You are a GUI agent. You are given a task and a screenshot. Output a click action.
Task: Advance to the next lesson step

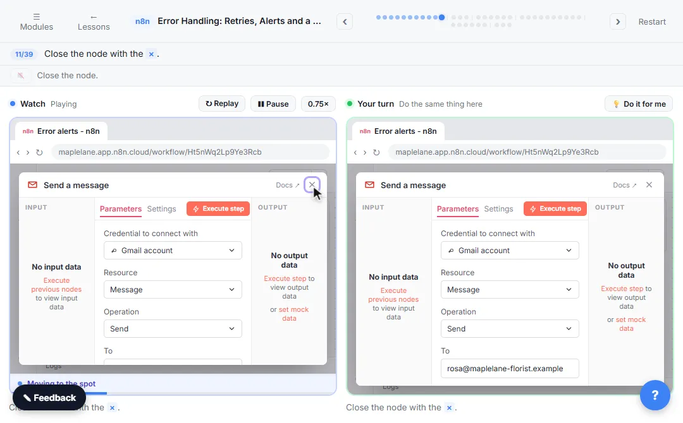pos(618,21)
